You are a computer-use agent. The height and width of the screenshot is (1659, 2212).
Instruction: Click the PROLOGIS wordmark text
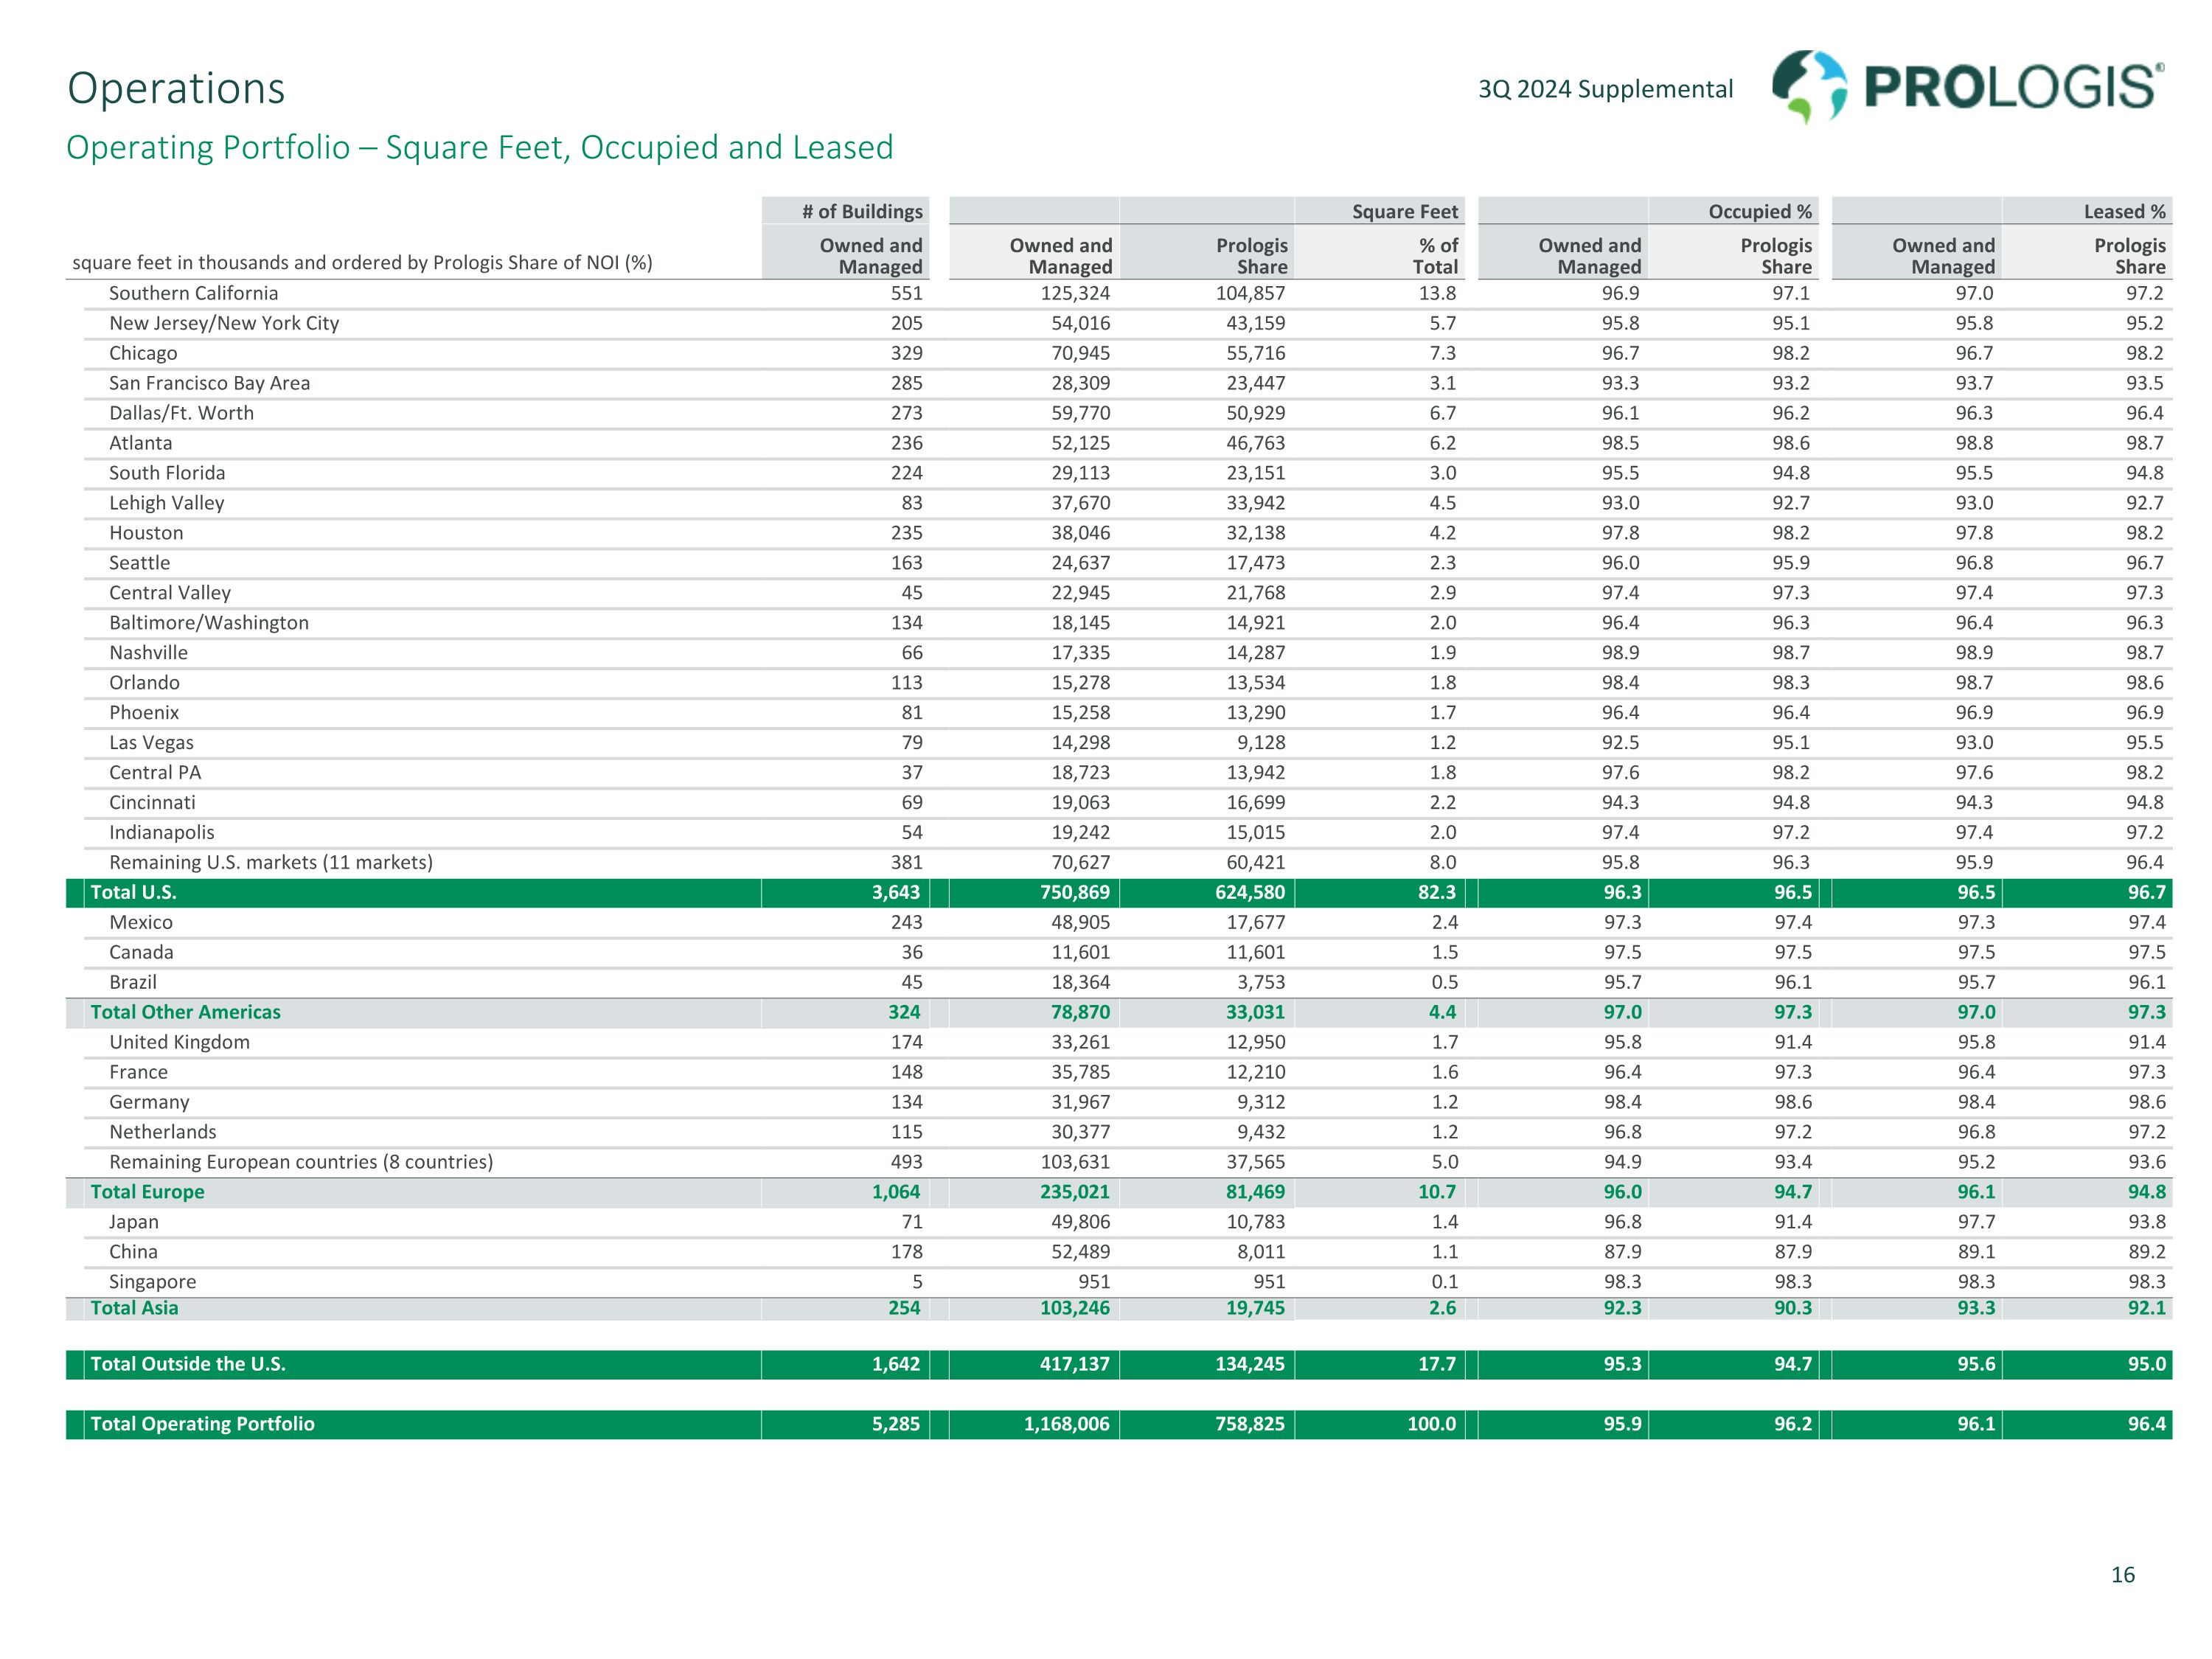point(2012,88)
